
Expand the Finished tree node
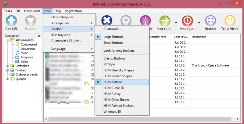(x=7, y=70)
